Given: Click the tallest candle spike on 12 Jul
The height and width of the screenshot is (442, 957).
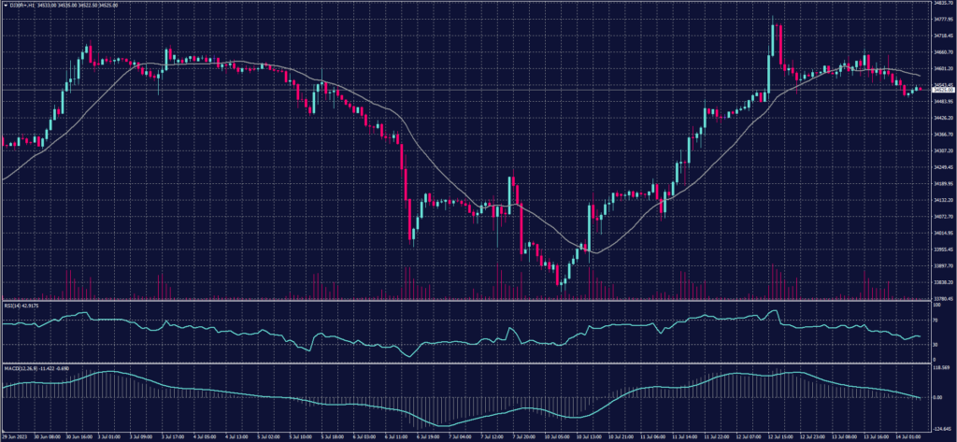Looking at the screenshot, I should [x=774, y=37].
